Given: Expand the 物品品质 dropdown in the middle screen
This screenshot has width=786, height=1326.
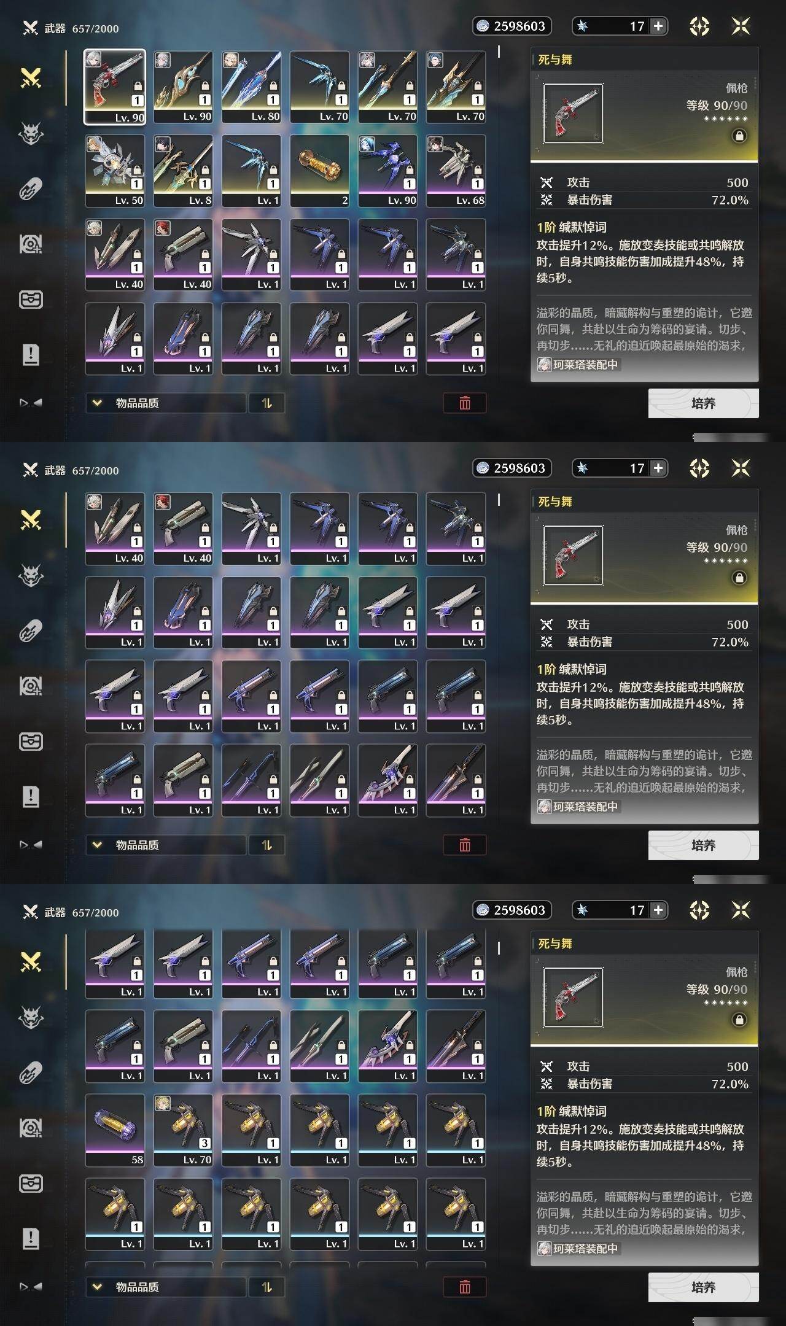Looking at the screenshot, I should tap(166, 845).
